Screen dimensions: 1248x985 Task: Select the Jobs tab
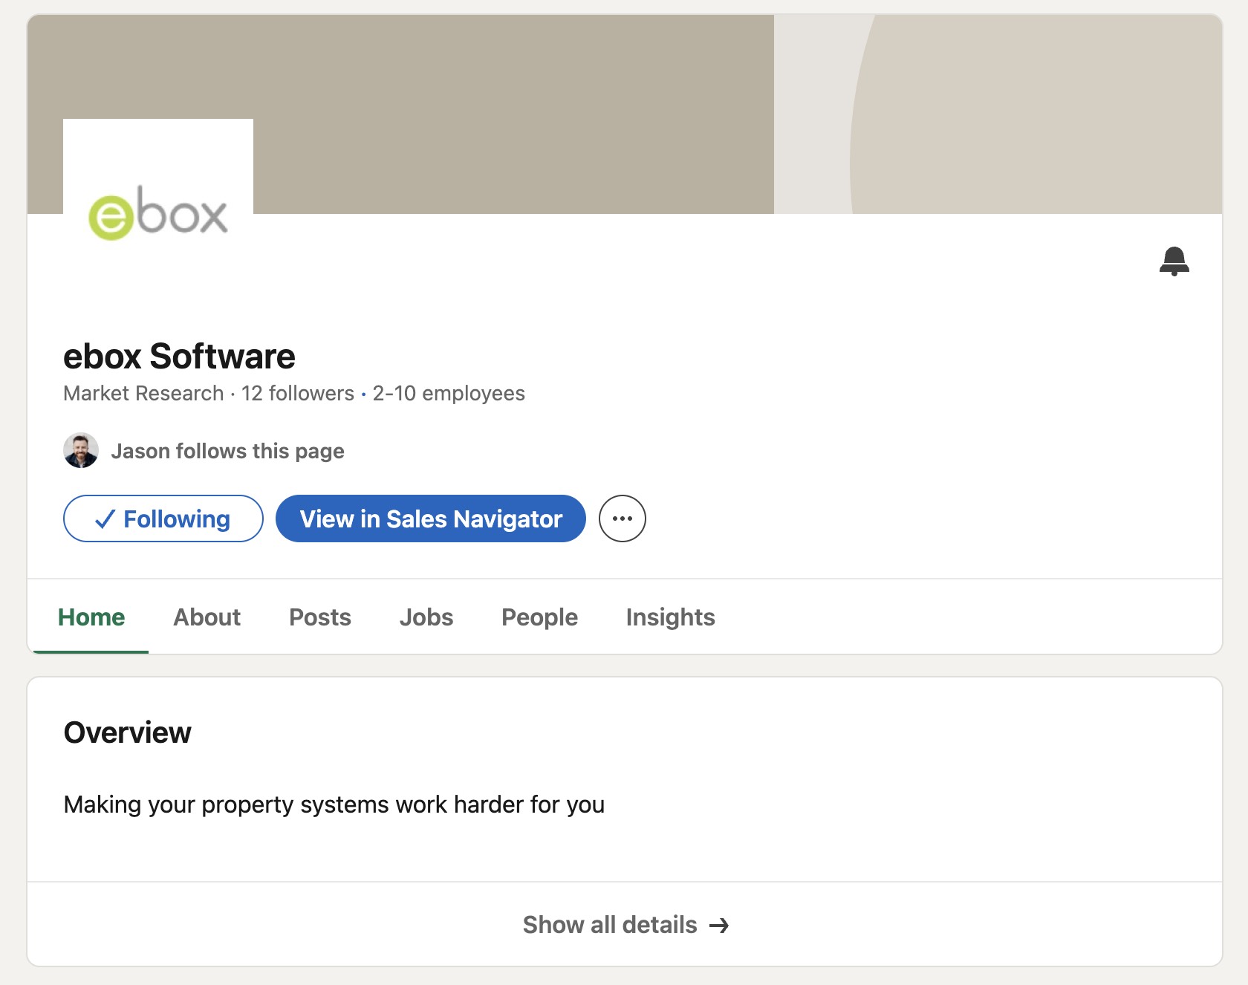click(x=426, y=617)
